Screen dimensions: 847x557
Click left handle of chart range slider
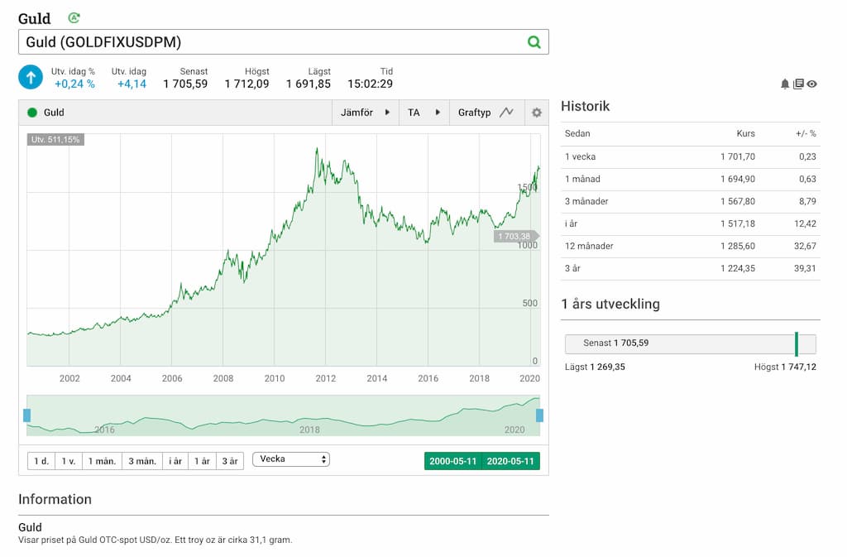tap(27, 415)
